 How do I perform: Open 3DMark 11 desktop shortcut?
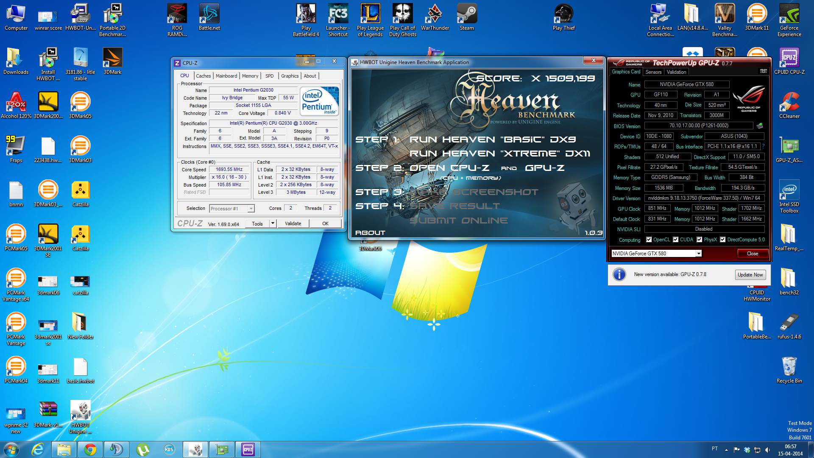(757, 17)
